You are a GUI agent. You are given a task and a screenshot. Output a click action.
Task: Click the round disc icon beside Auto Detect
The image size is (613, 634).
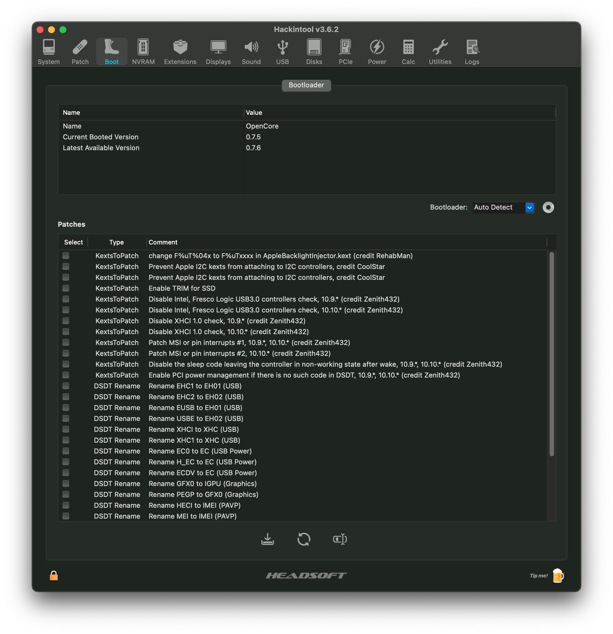tap(548, 207)
